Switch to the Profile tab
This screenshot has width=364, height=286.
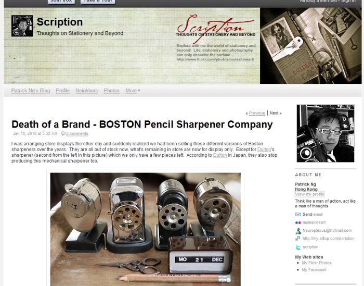click(63, 91)
